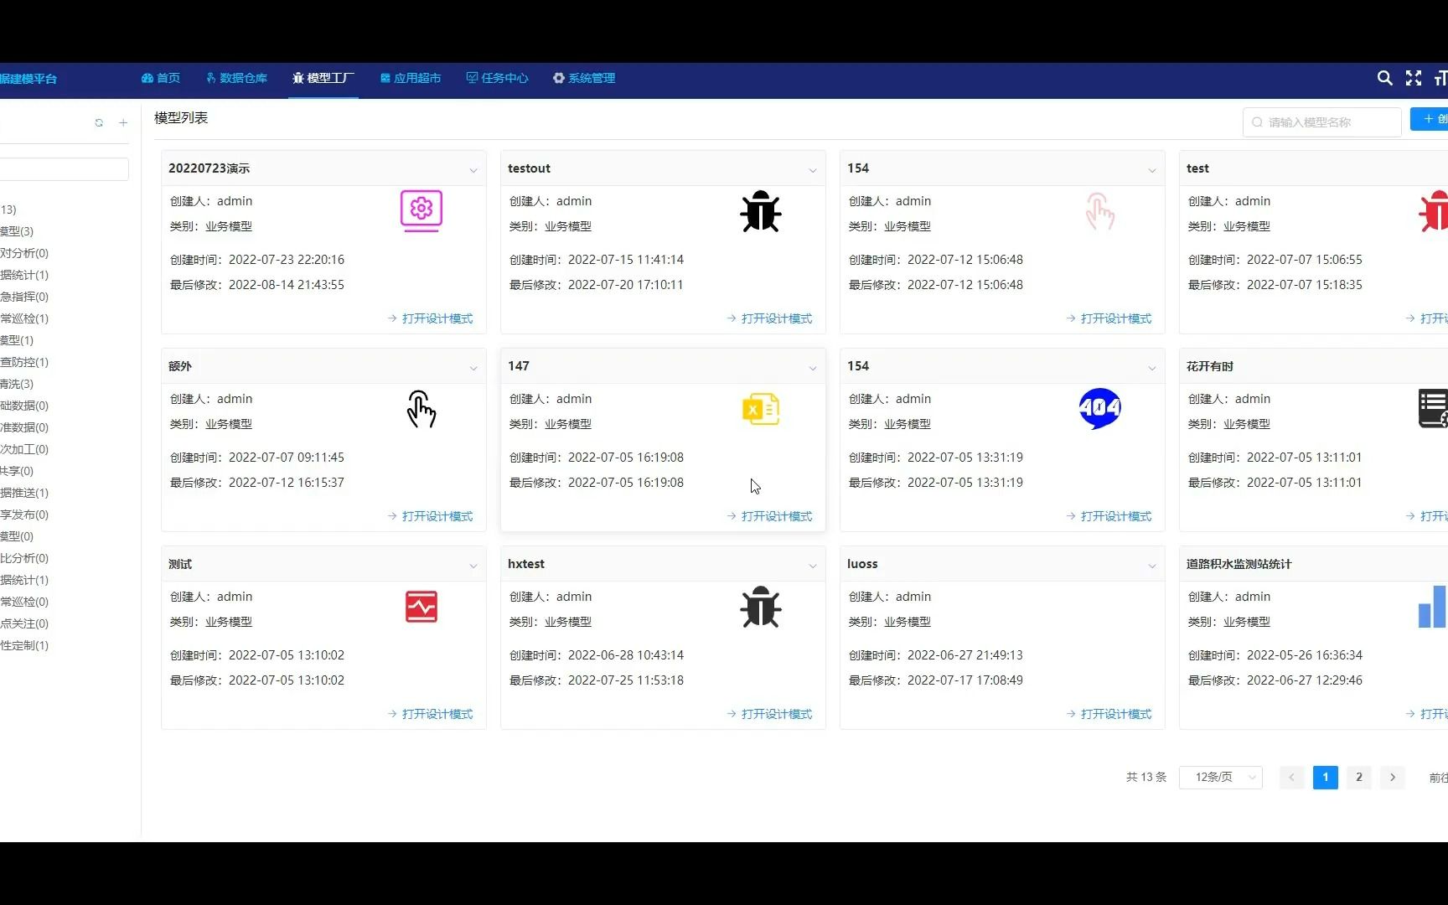Open design mode for hxtest card

(x=770, y=714)
